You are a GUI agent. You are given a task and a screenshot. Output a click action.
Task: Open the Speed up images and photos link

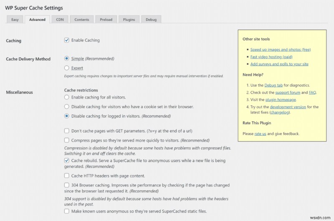coord(281,50)
